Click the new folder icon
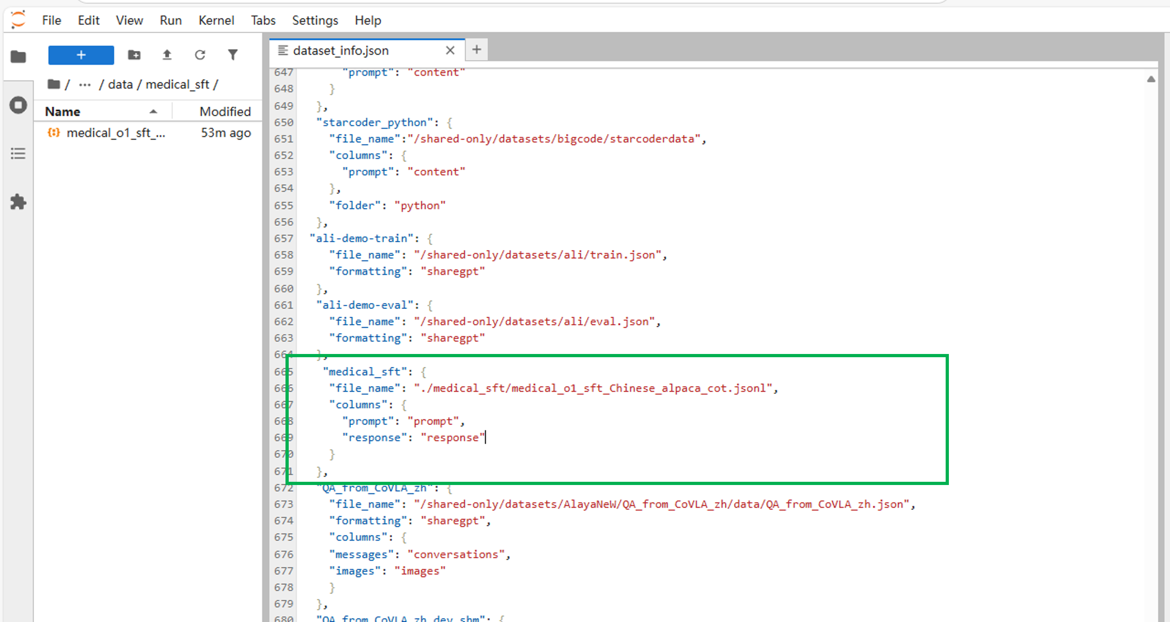Viewport: 1170px width, 622px height. click(x=134, y=55)
